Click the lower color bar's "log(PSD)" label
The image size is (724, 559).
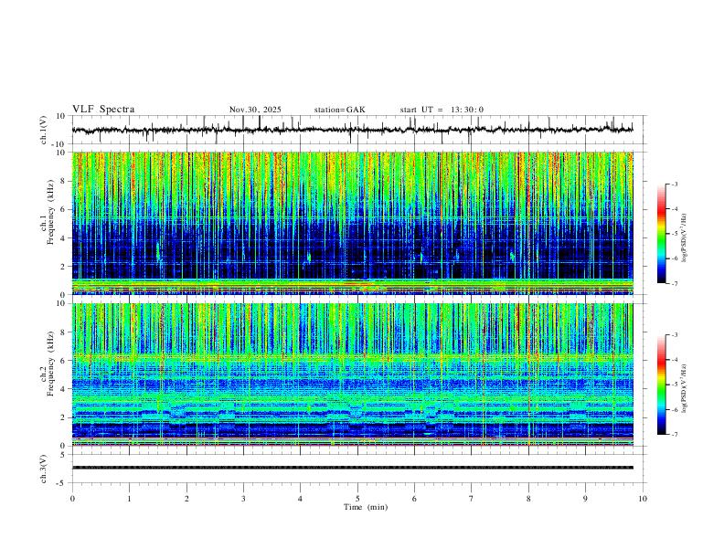pyautogui.click(x=684, y=389)
